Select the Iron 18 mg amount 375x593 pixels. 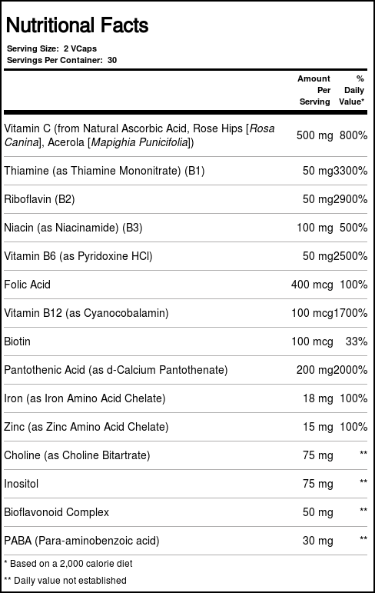[x=318, y=398]
